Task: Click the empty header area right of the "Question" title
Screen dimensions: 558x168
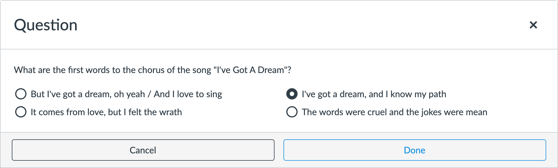Action: (281, 25)
